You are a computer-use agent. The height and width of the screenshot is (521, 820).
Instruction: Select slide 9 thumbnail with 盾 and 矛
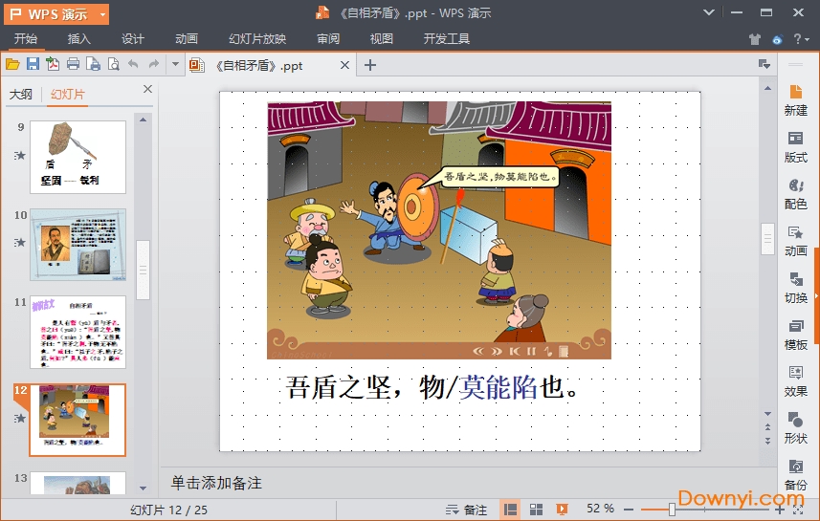tap(78, 158)
